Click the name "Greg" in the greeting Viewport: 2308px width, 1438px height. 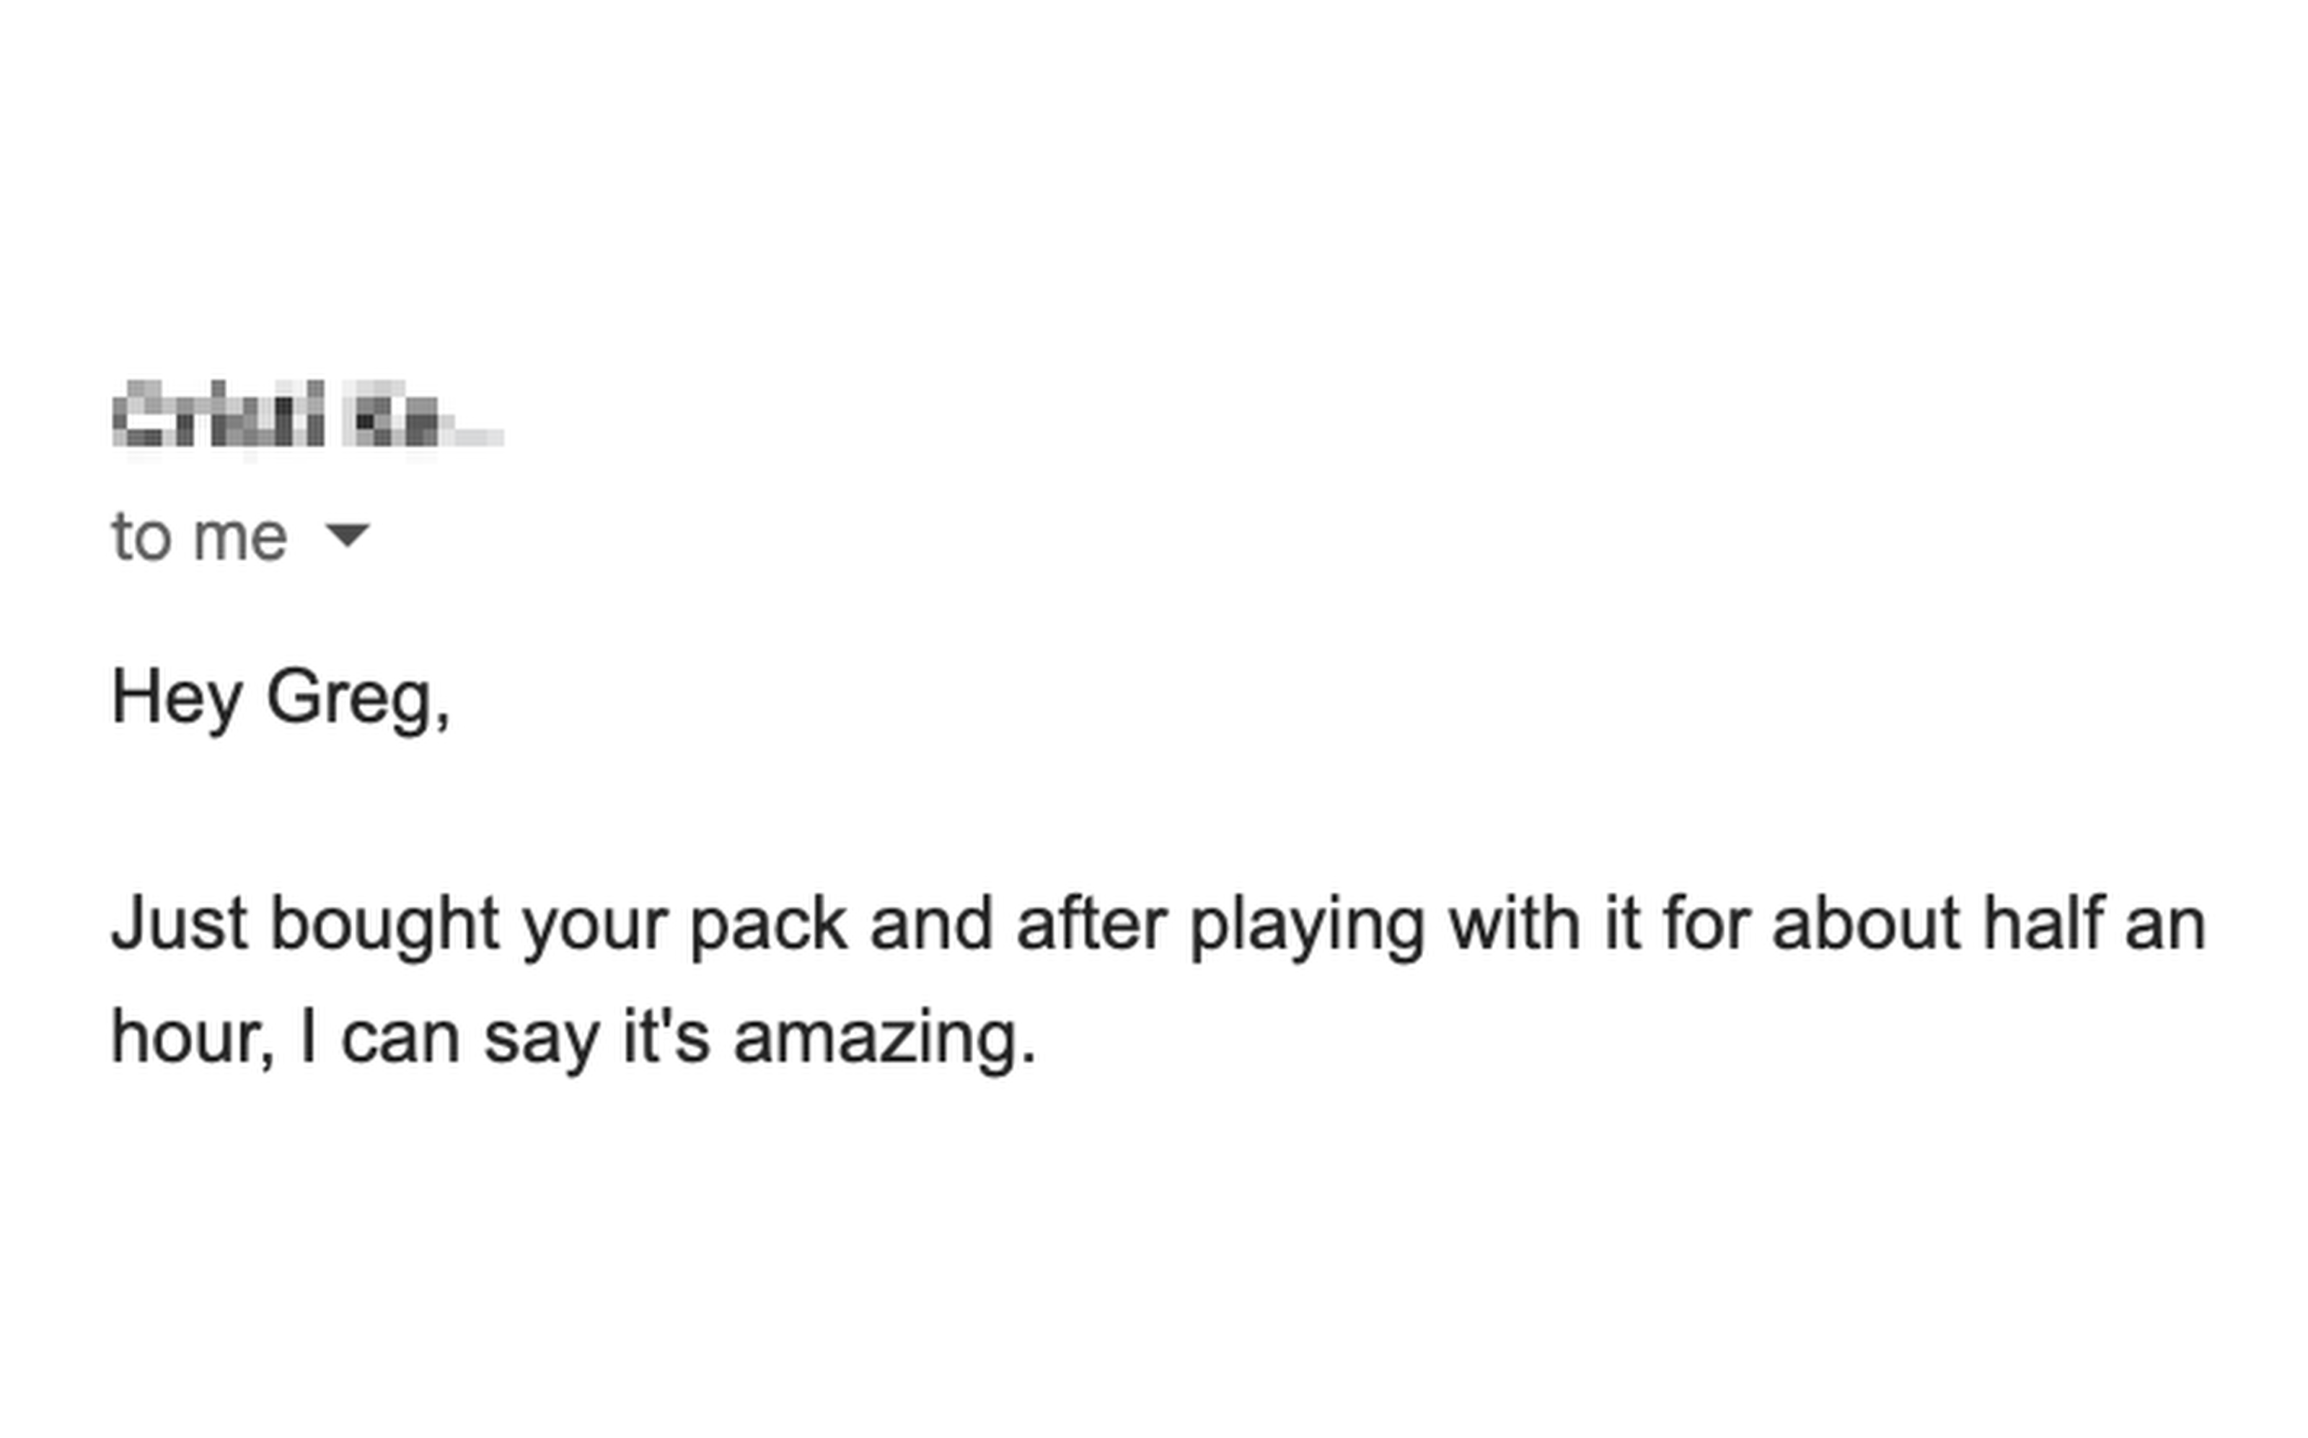(x=349, y=699)
